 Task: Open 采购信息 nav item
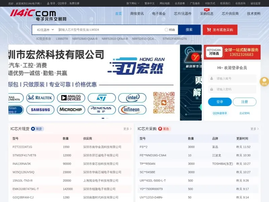coord(206,13)
